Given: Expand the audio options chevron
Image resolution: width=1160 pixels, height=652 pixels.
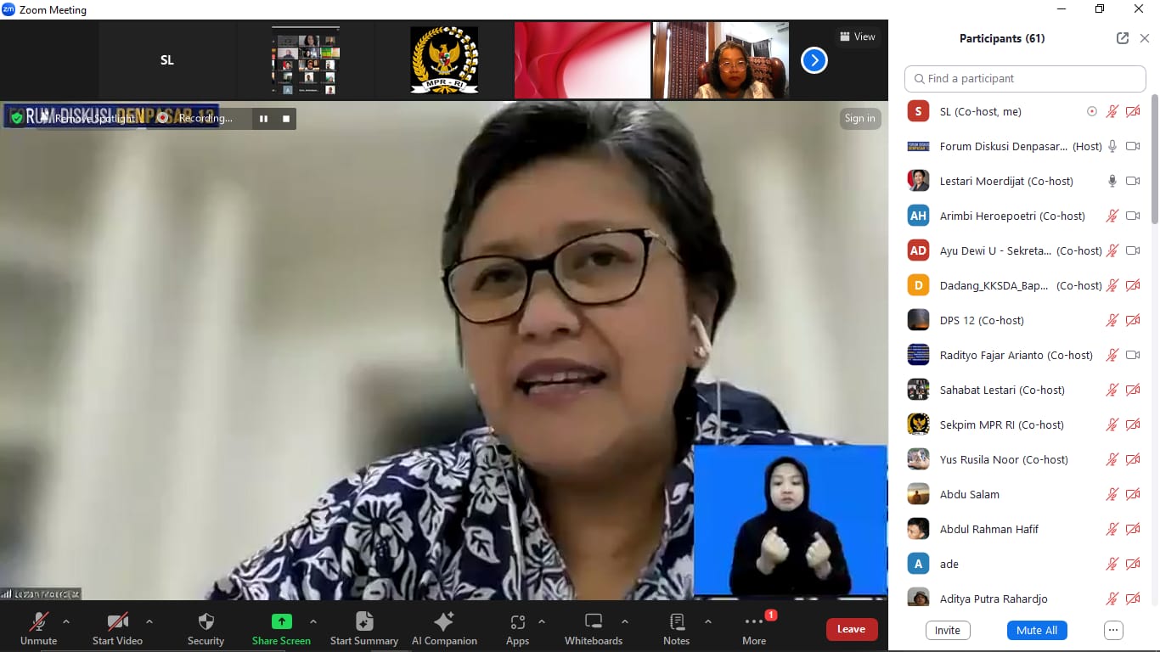Looking at the screenshot, I should [65, 621].
